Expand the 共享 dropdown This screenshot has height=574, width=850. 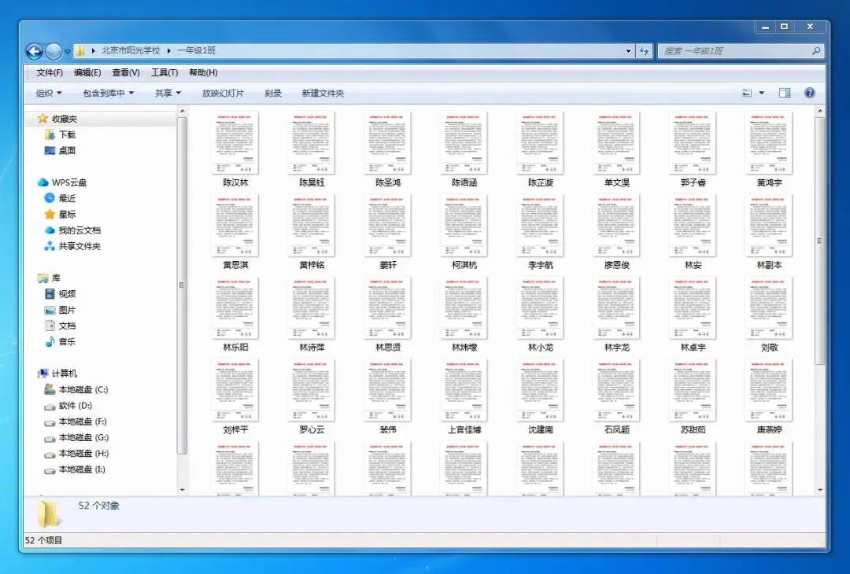click(168, 93)
